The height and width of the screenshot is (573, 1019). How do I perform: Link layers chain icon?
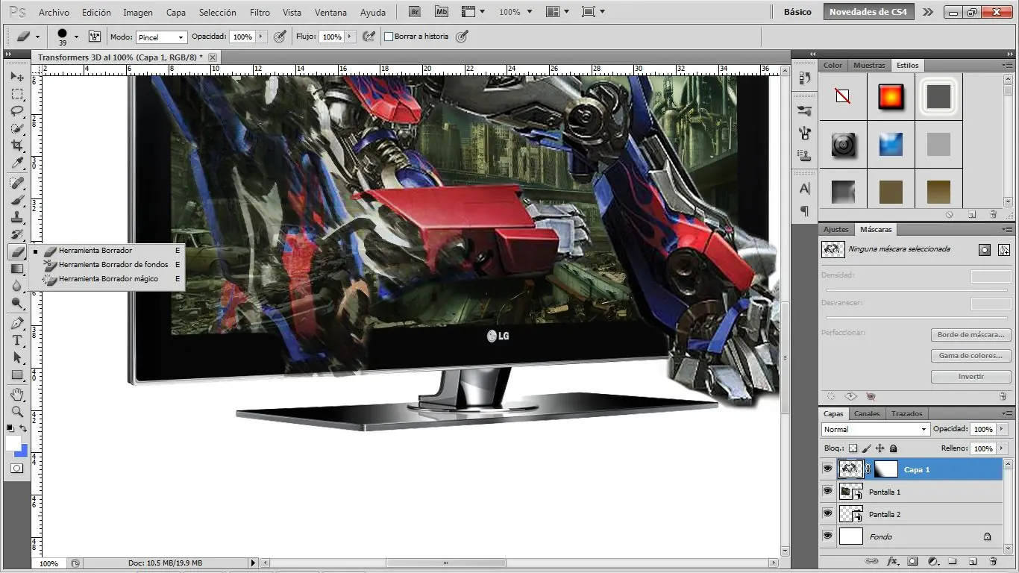point(871,560)
